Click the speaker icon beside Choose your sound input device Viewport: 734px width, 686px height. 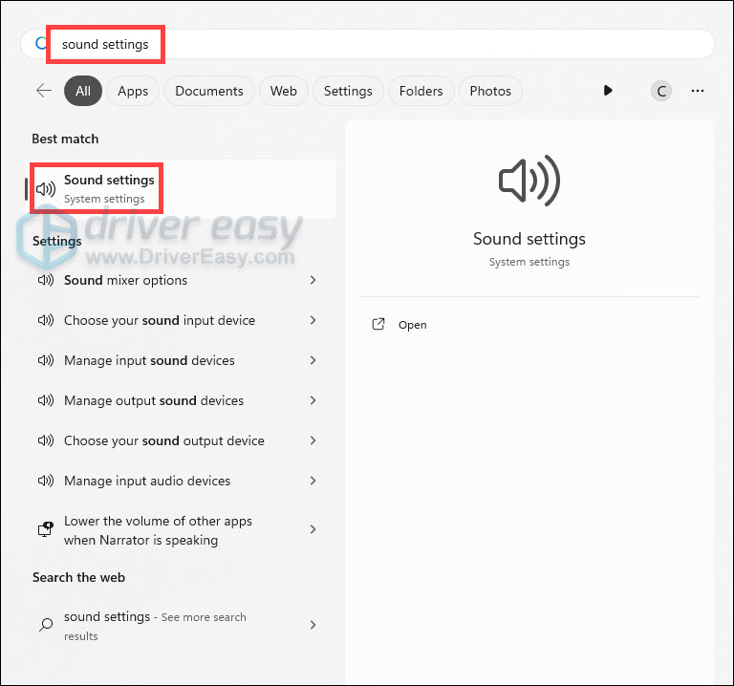coord(46,320)
